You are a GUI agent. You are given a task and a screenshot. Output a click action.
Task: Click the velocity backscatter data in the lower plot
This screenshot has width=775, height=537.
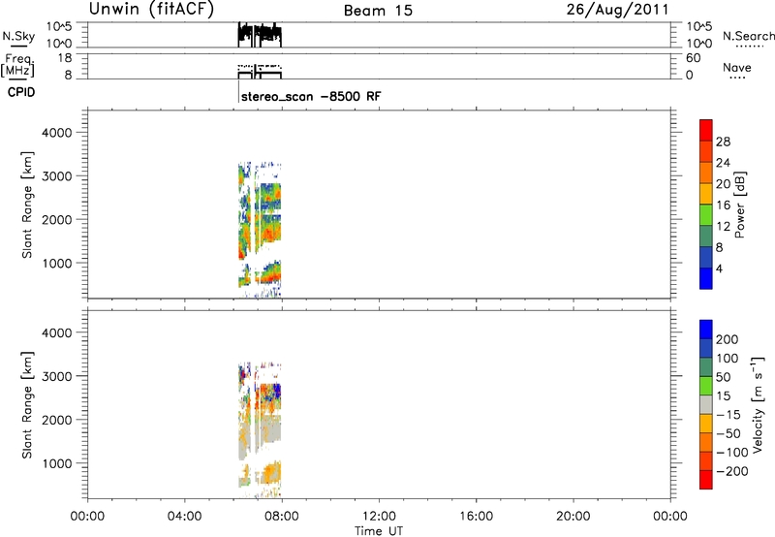pos(260,429)
